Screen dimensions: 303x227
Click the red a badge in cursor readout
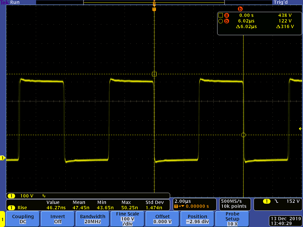(x=226, y=15)
